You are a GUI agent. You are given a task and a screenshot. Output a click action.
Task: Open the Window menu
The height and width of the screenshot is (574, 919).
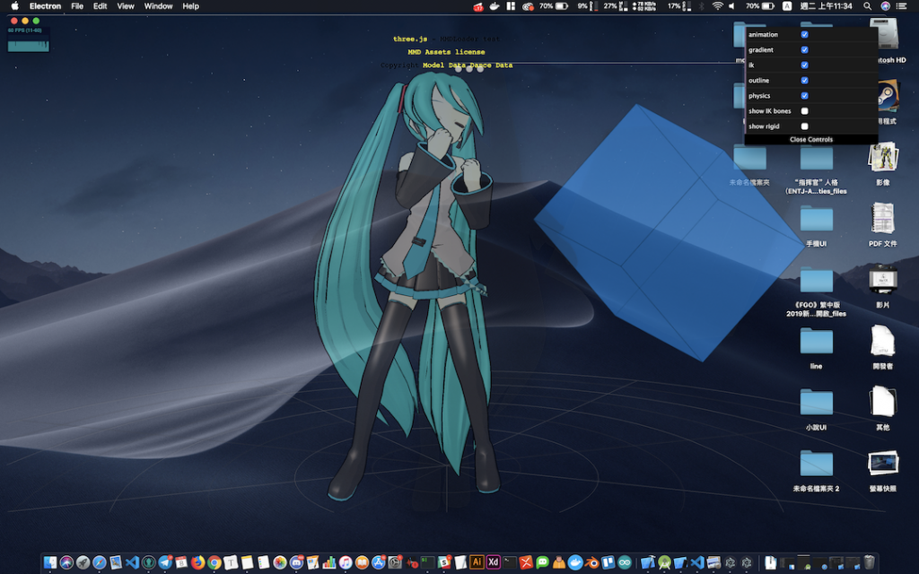click(x=158, y=6)
